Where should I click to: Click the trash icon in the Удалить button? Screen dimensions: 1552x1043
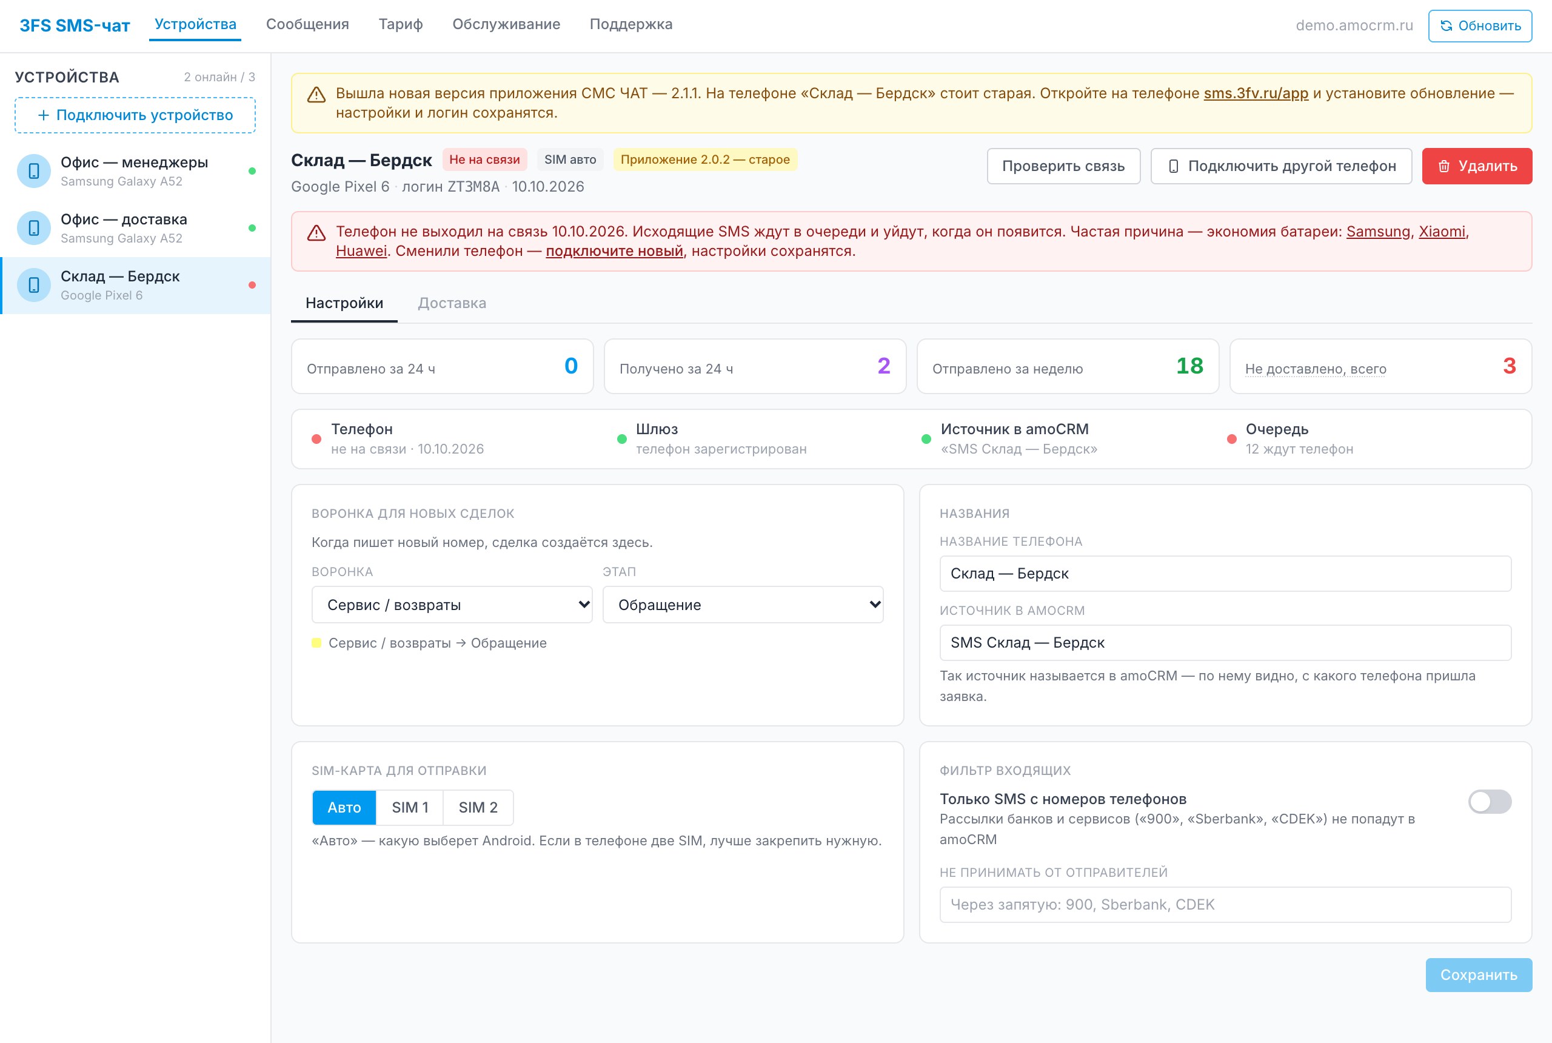[1443, 166]
